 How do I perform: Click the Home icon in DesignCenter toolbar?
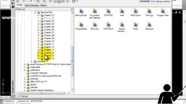click(55, 1)
